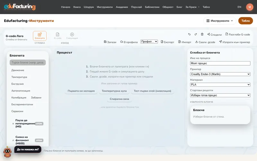Open Академия in the top navigation
The image size is (257, 161).
pyautogui.click(x=122, y=7)
